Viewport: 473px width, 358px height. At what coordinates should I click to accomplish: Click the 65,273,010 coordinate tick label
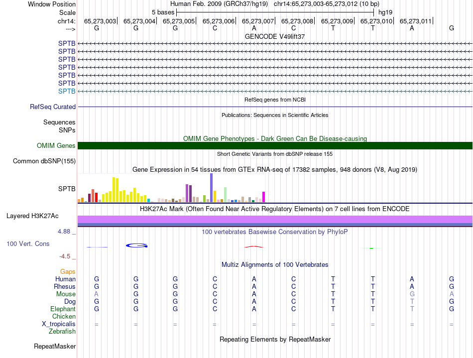click(x=376, y=21)
